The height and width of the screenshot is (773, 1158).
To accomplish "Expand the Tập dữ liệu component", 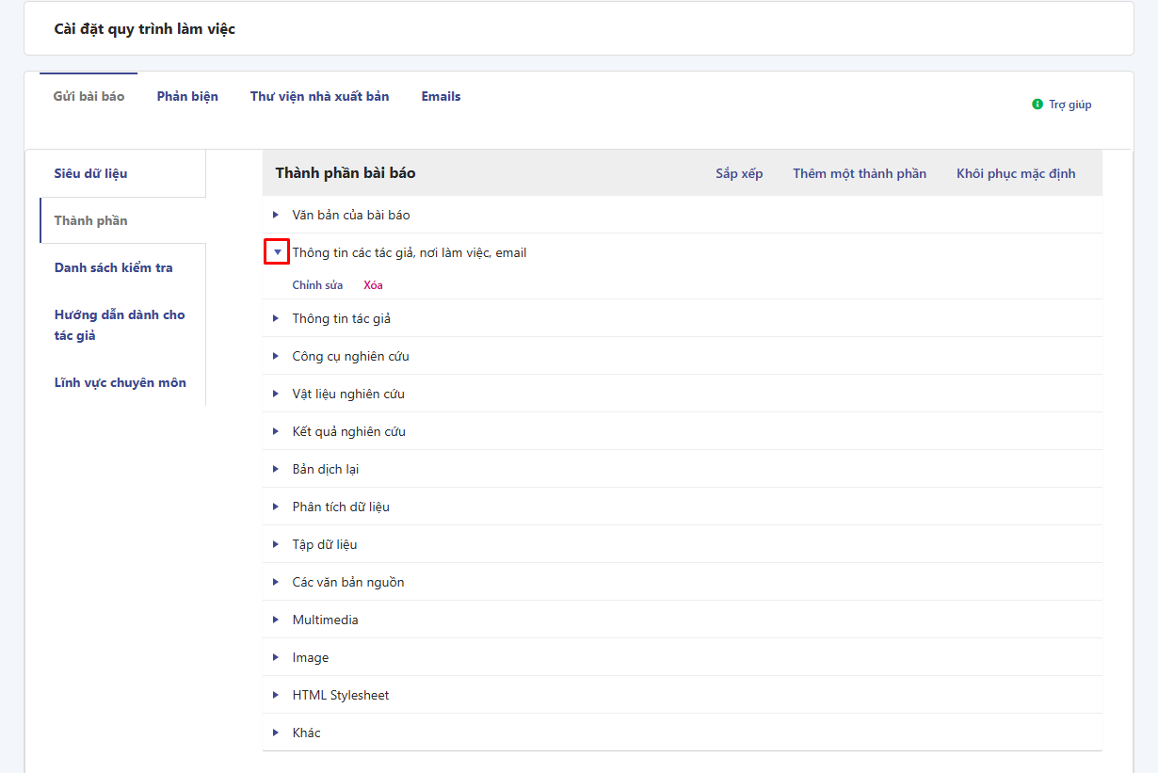I will [x=276, y=544].
